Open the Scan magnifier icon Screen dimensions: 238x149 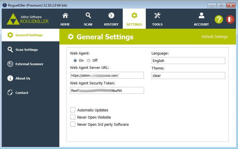[88, 16]
